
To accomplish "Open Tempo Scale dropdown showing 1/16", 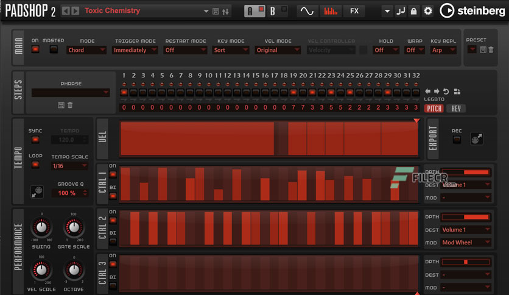I will click(70, 166).
